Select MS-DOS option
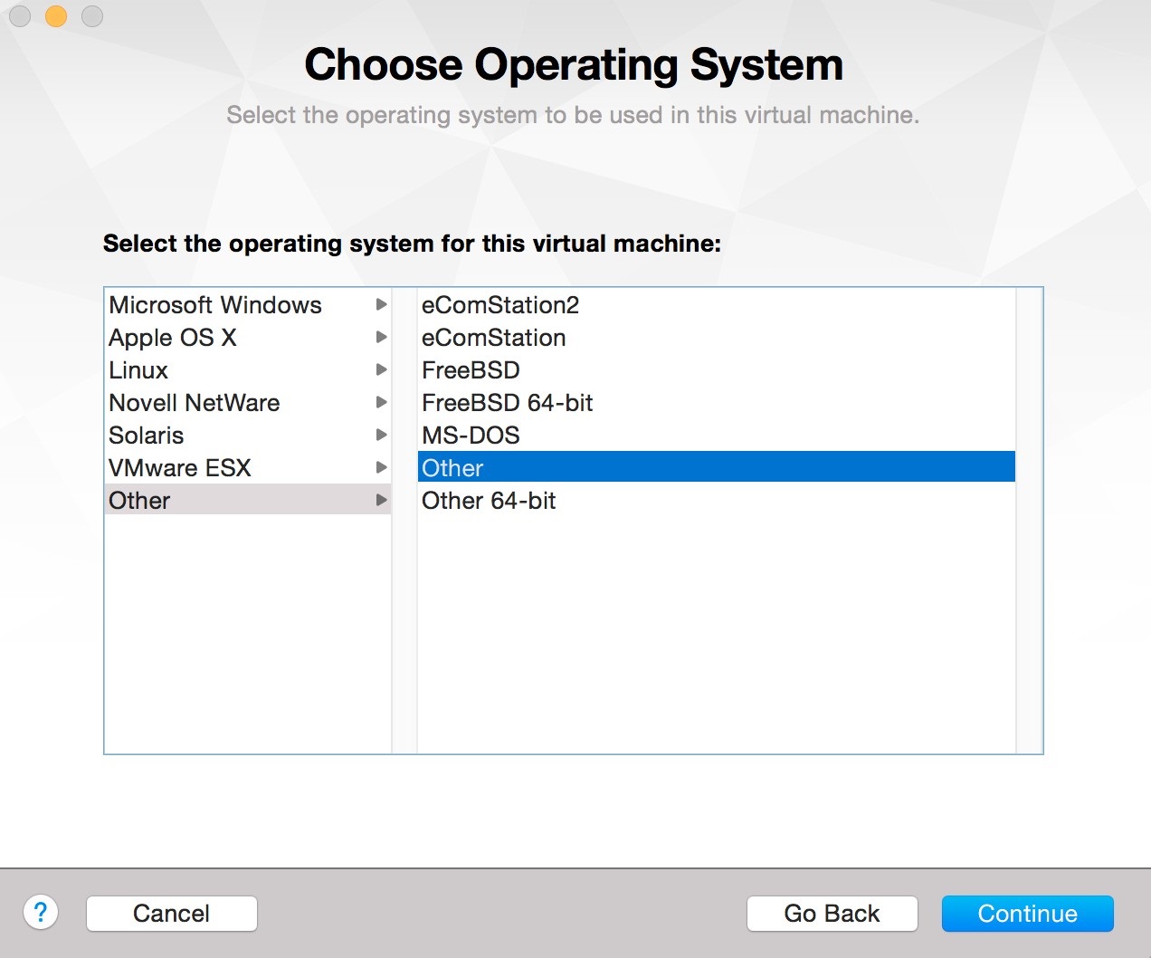1151x958 pixels. pyautogui.click(x=717, y=436)
